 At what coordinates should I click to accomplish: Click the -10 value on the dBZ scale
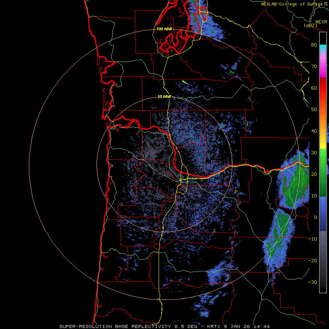pos(313,239)
